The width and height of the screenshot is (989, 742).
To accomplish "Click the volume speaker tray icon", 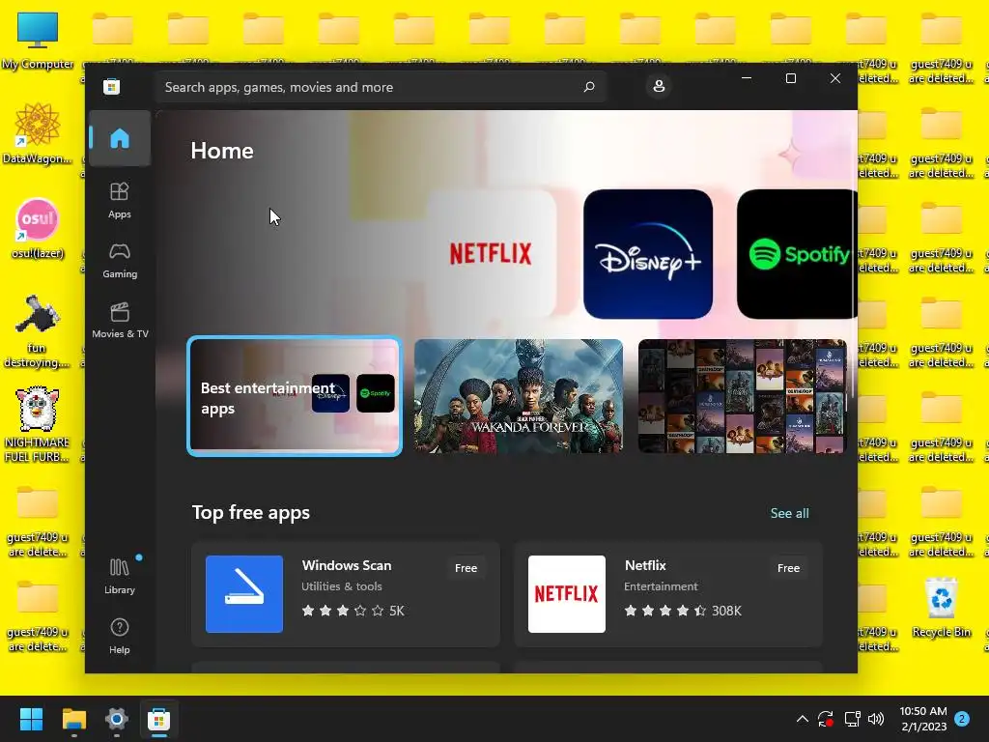I will point(876,719).
